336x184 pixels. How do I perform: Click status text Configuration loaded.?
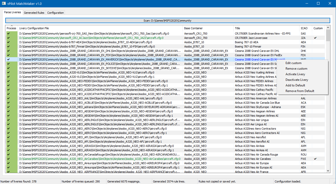pos(288,181)
